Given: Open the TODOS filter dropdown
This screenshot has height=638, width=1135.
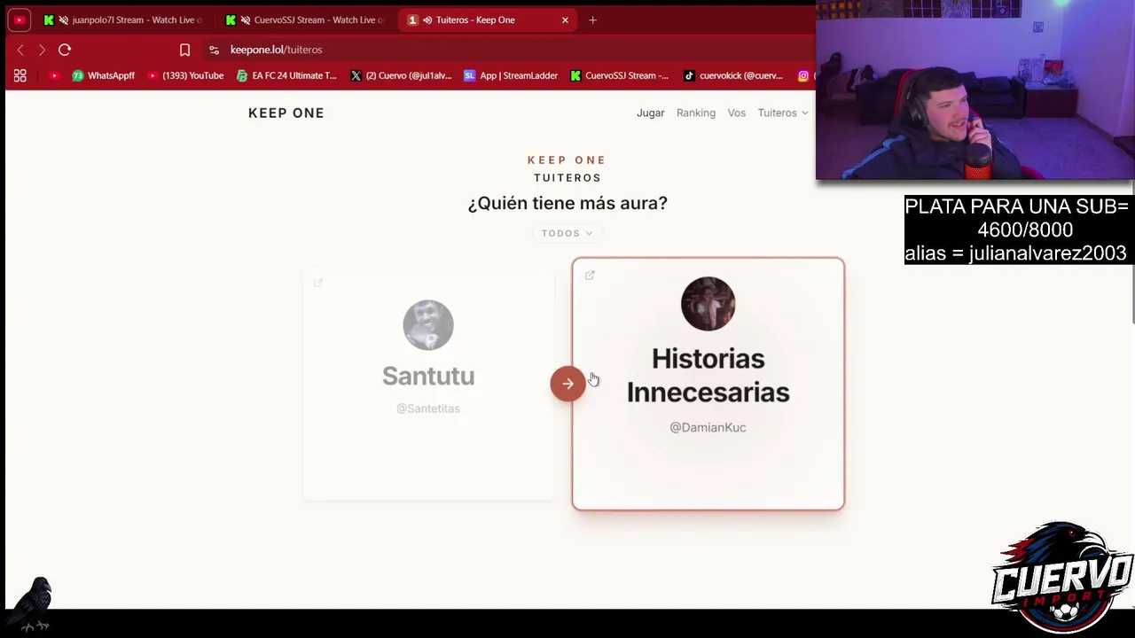Looking at the screenshot, I should click(x=567, y=233).
